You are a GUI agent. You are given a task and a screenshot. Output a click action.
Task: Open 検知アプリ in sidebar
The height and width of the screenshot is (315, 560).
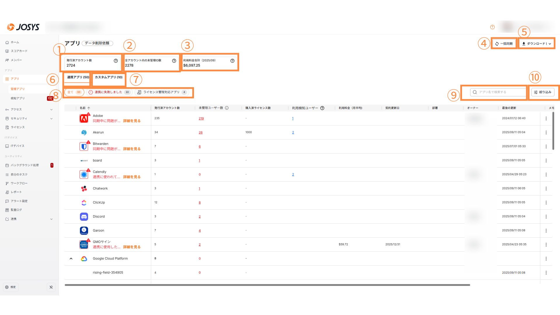pyautogui.click(x=18, y=98)
